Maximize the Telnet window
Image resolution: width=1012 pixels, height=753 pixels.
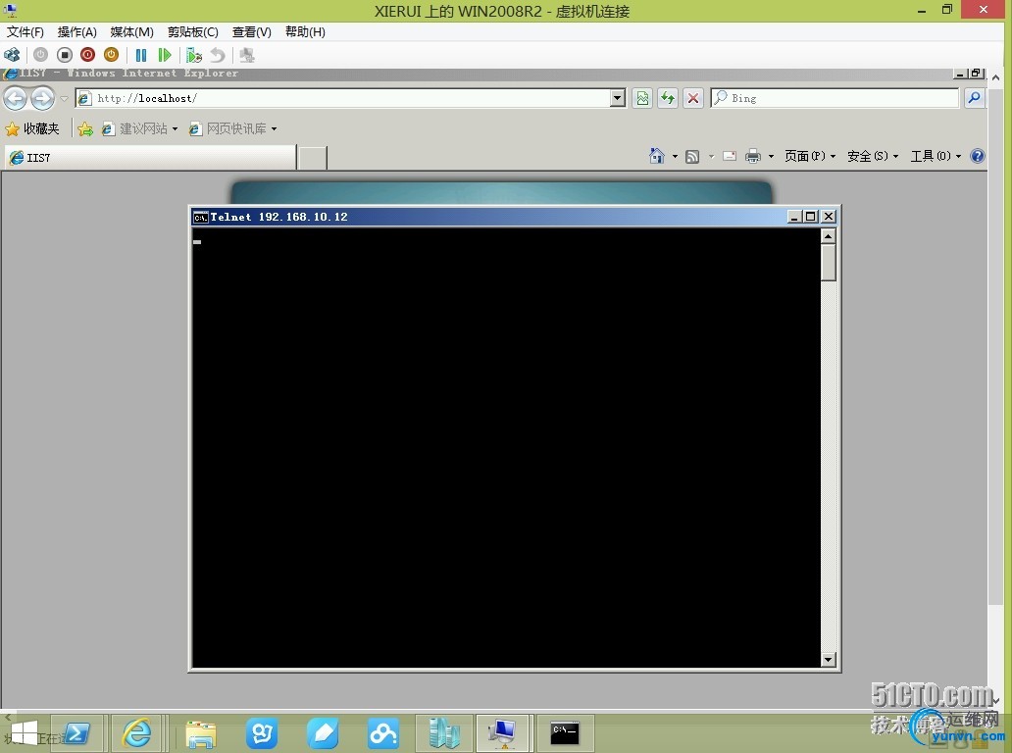[x=811, y=217]
